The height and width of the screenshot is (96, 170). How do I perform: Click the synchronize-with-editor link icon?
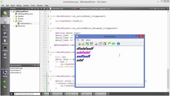click(x=32, y=9)
